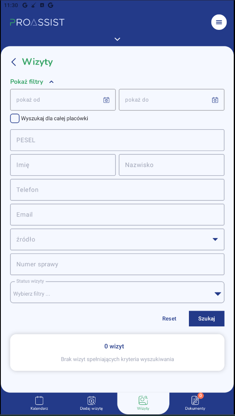Click the ProAssist logo
Screen dimensions: 235x416
point(37,22)
